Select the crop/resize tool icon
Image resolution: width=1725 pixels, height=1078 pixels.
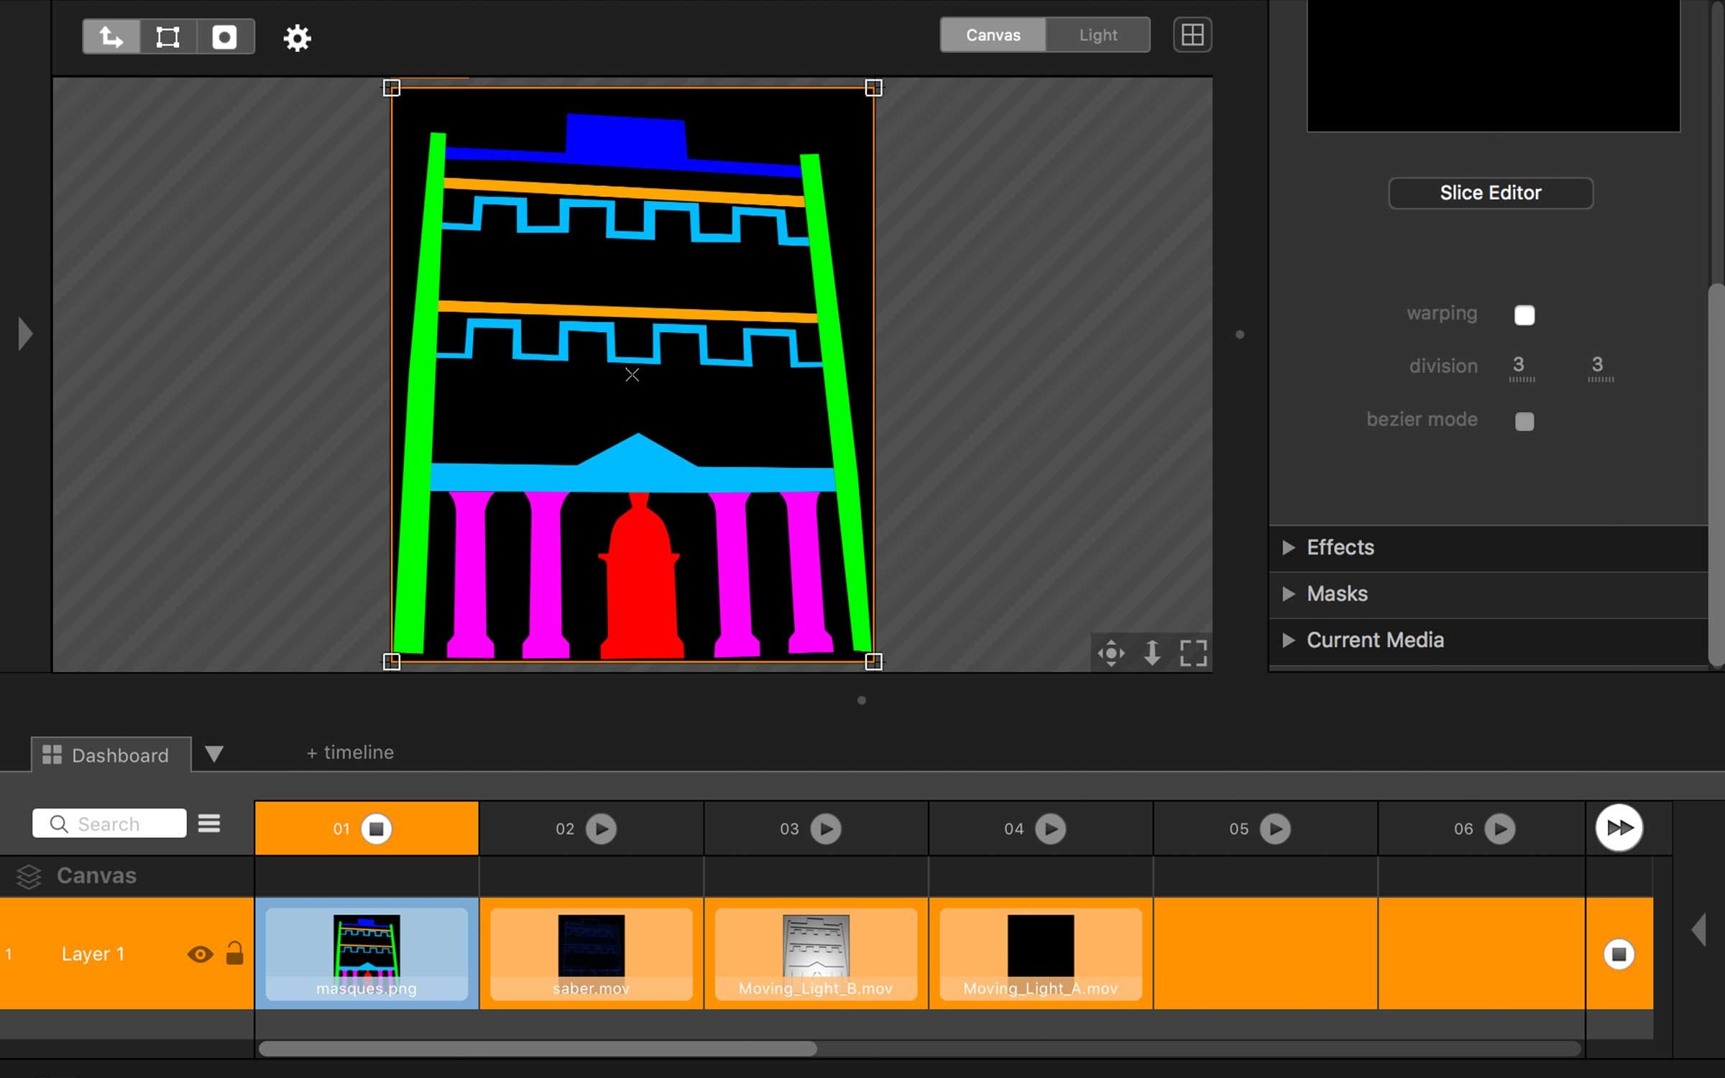pos(167,36)
